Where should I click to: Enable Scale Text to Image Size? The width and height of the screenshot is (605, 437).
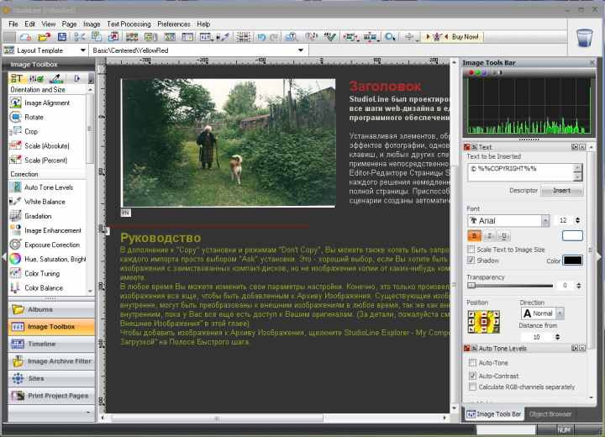tap(471, 250)
